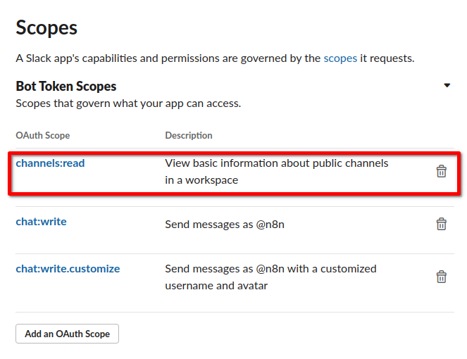Select the chat:write.customize scope link
This screenshot has width=467, height=359.
coord(68,269)
